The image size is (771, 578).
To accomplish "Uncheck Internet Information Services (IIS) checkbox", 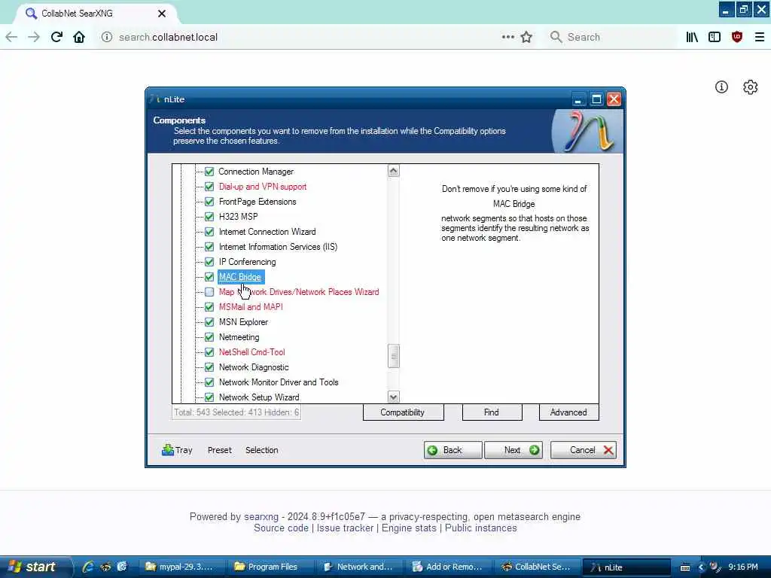I will point(209,247).
